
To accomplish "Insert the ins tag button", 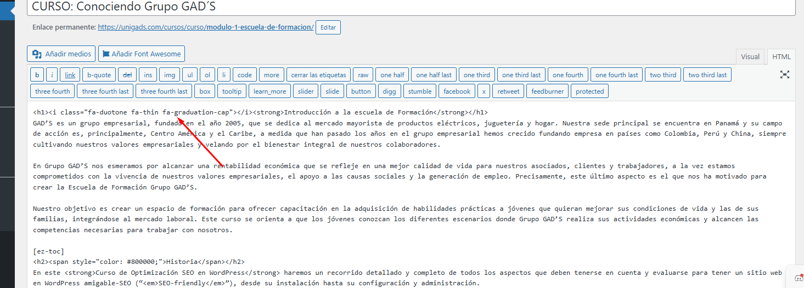I will pyautogui.click(x=148, y=75).
